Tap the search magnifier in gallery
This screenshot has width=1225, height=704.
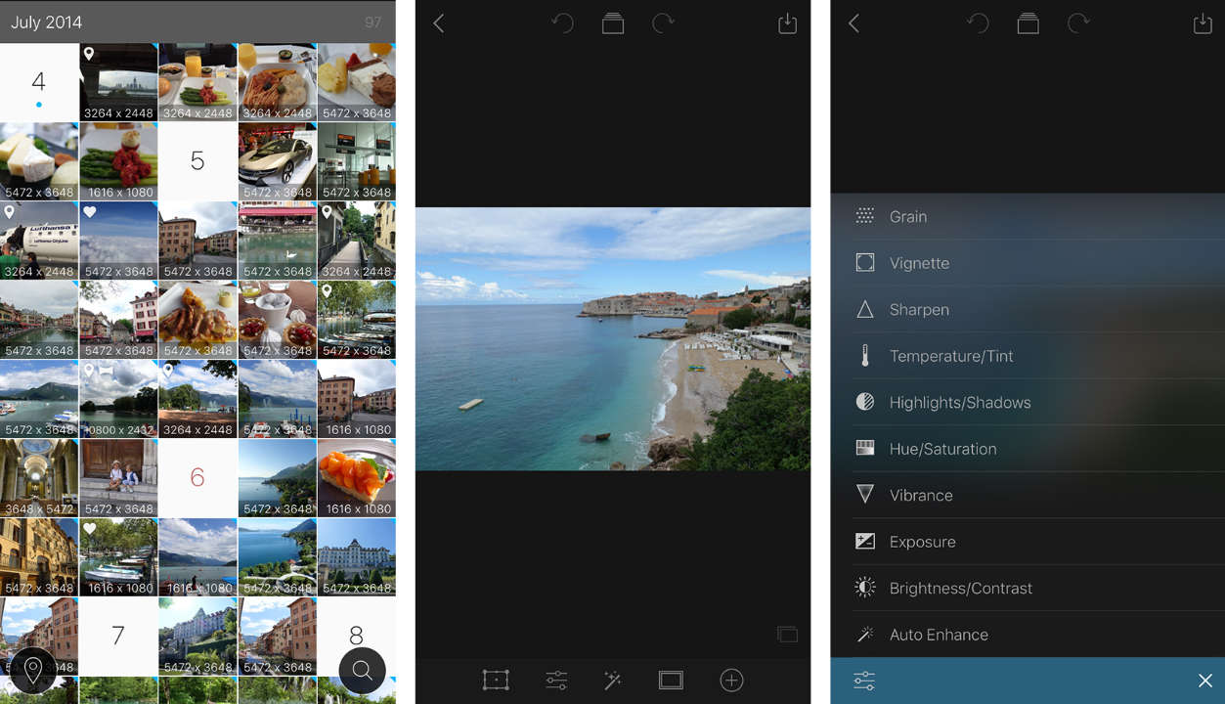tap(362, 671)
